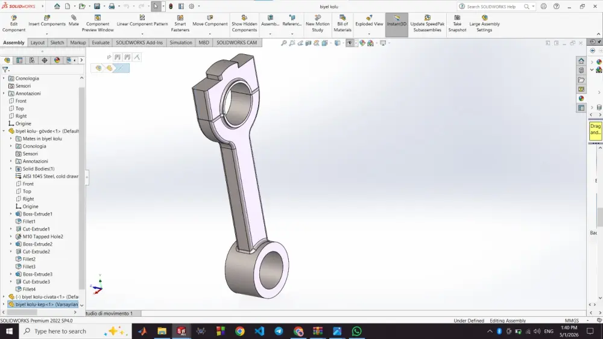Image resolution: width=603 pixels, height=339 pixels.
Task: Select the Mate tool
Action: [x=74, y=20]
